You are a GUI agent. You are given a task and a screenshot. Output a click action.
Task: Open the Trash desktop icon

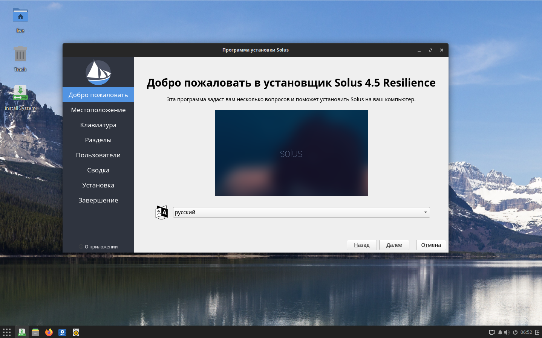20,59
